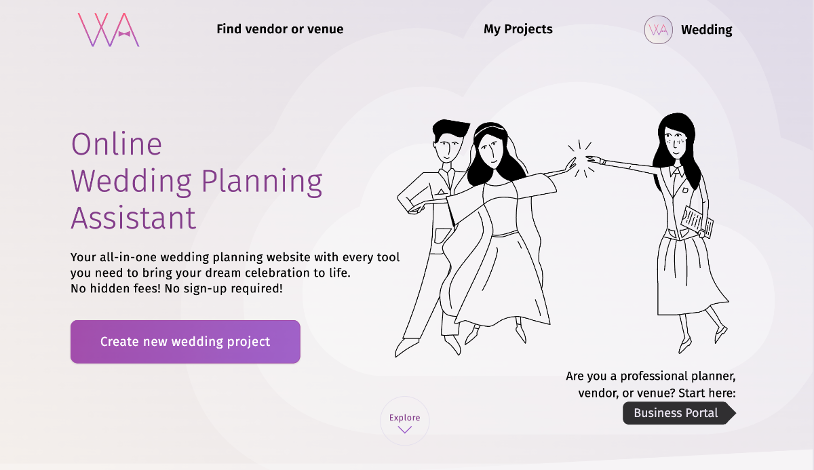Viewport: 814px width, 470px height.
Task: Click the Wedding account name top-right
Action: pos(706,30)
